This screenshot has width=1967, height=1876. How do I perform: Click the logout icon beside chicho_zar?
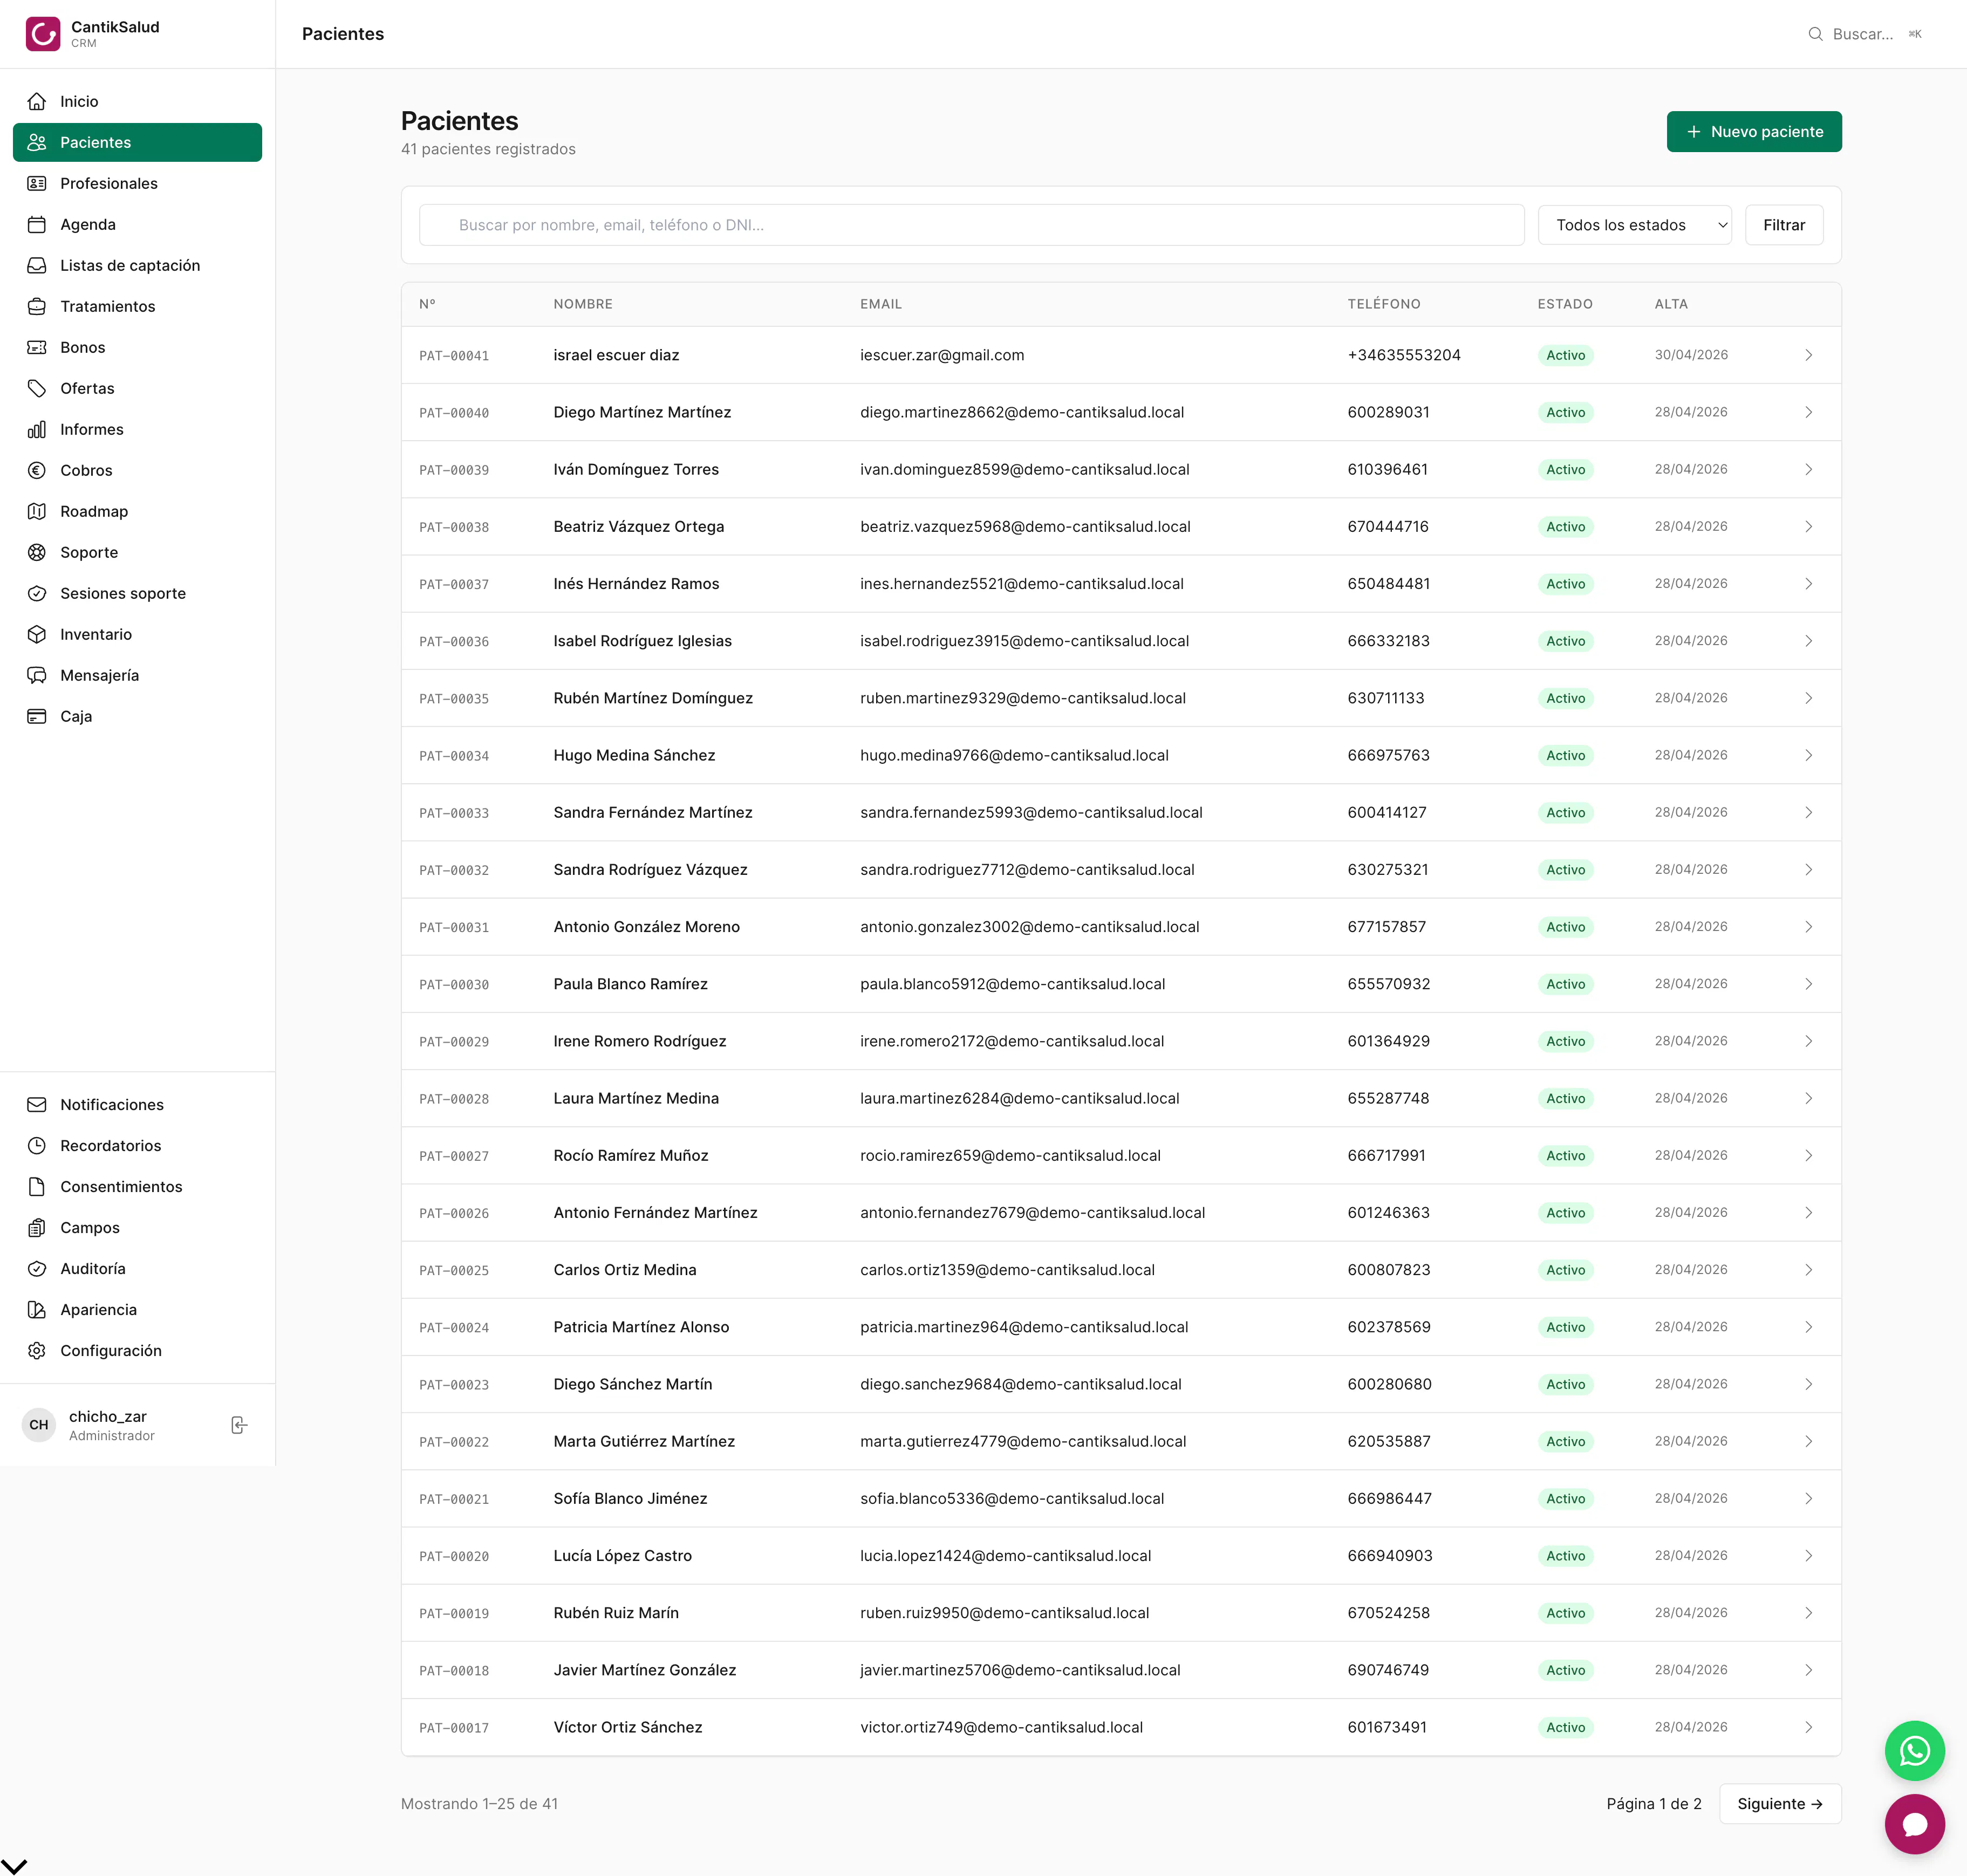[x=239, y=1425]
